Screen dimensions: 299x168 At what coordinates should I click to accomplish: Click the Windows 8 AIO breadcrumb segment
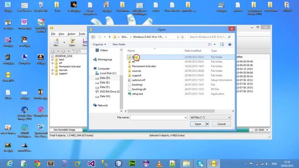pos(148,37)
